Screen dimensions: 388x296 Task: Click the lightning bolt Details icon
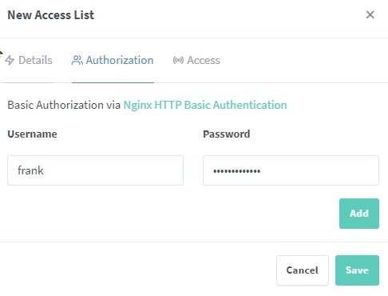point(10,60)
